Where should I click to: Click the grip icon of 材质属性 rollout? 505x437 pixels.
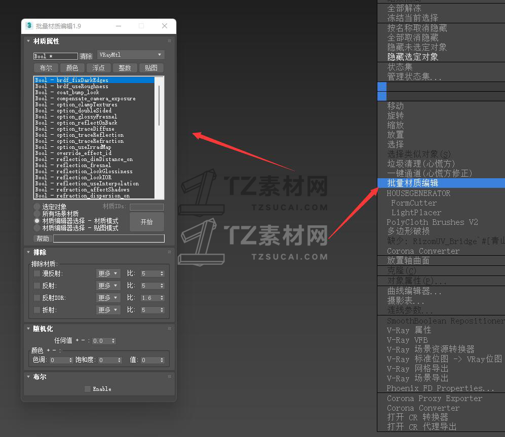(x=169, y=41)
